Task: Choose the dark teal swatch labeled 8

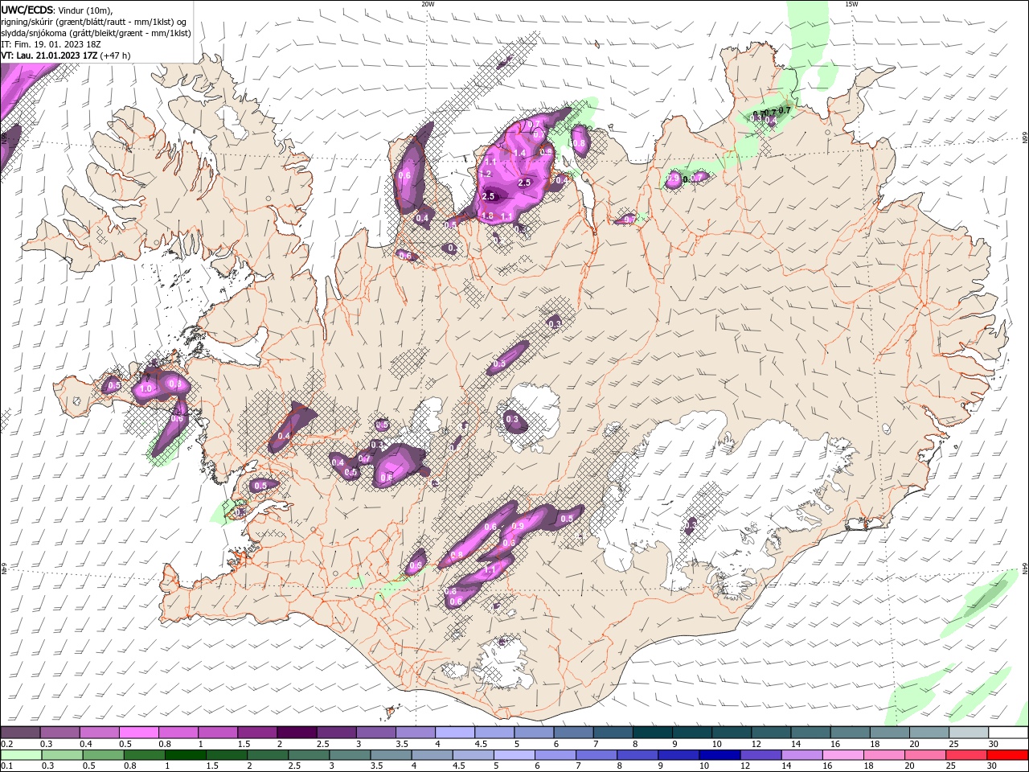Action: tap(653, 733)
